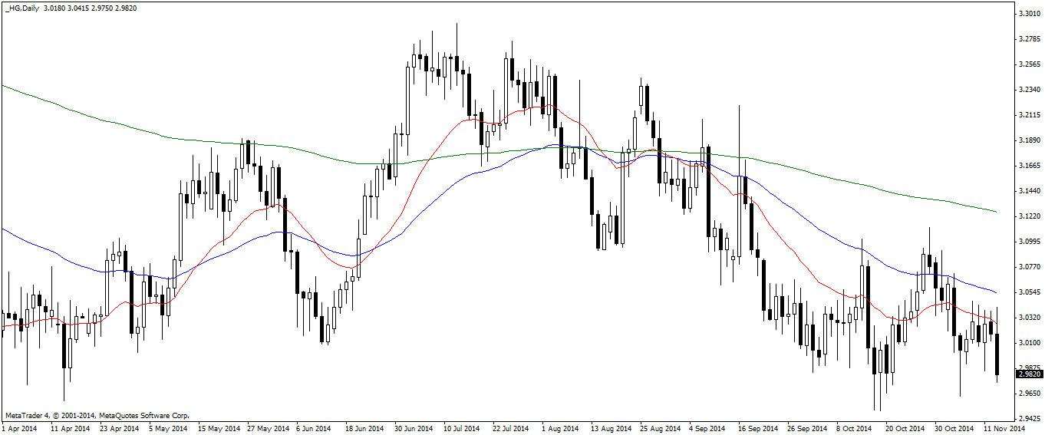The height and width of the screenshot is (435, 1045).
Task: Select the 2.9425 price scale value
Action: click(x=1029, y=419)
